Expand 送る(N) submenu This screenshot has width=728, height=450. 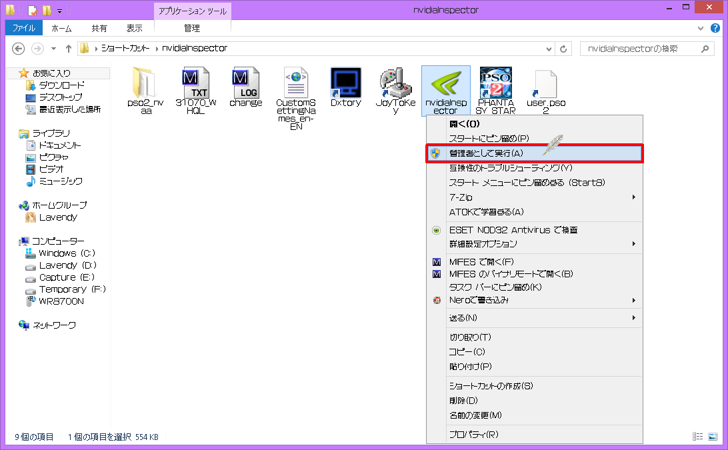point(634,317)
